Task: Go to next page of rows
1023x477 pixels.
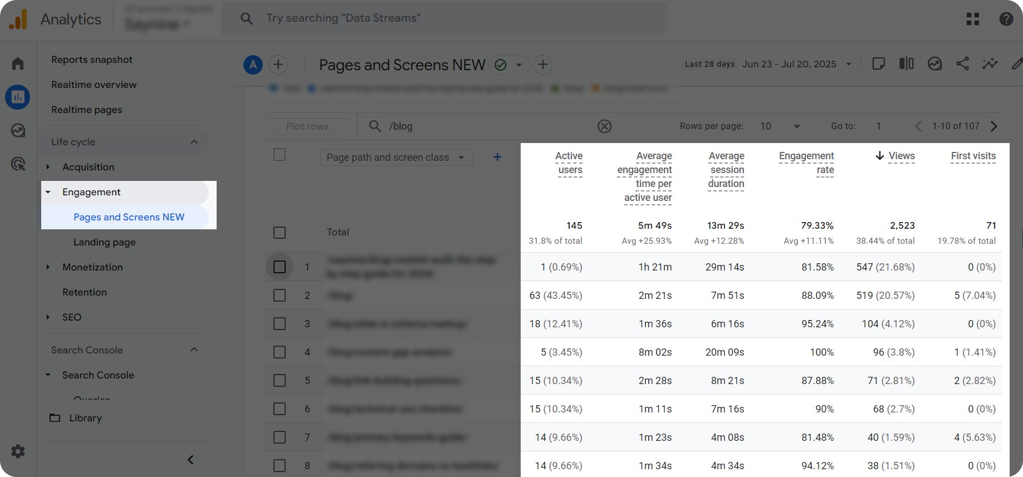Action: (994, 126)
